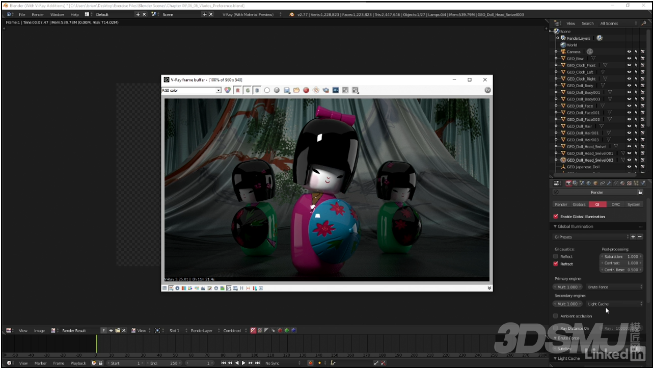654x369 pixels.
Task: Switch to the DMC tab
Action: click(615, 204)
